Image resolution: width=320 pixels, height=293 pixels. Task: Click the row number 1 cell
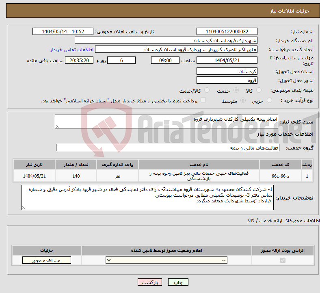click(x=307, y=176)
